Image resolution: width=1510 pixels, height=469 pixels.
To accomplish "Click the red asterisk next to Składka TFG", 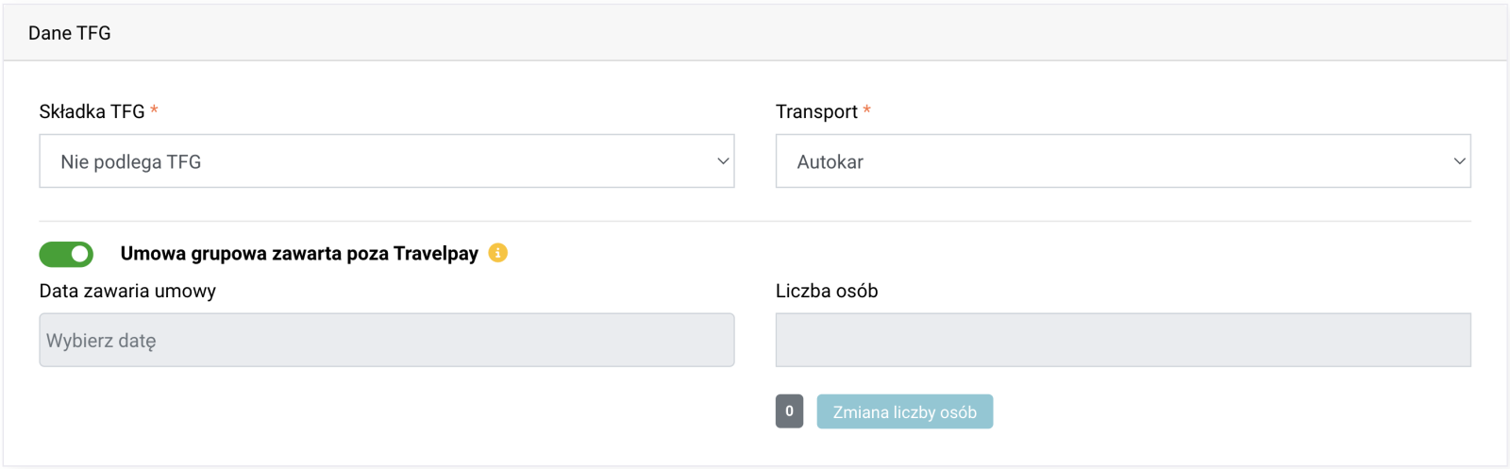I will (x=154, y=110).
